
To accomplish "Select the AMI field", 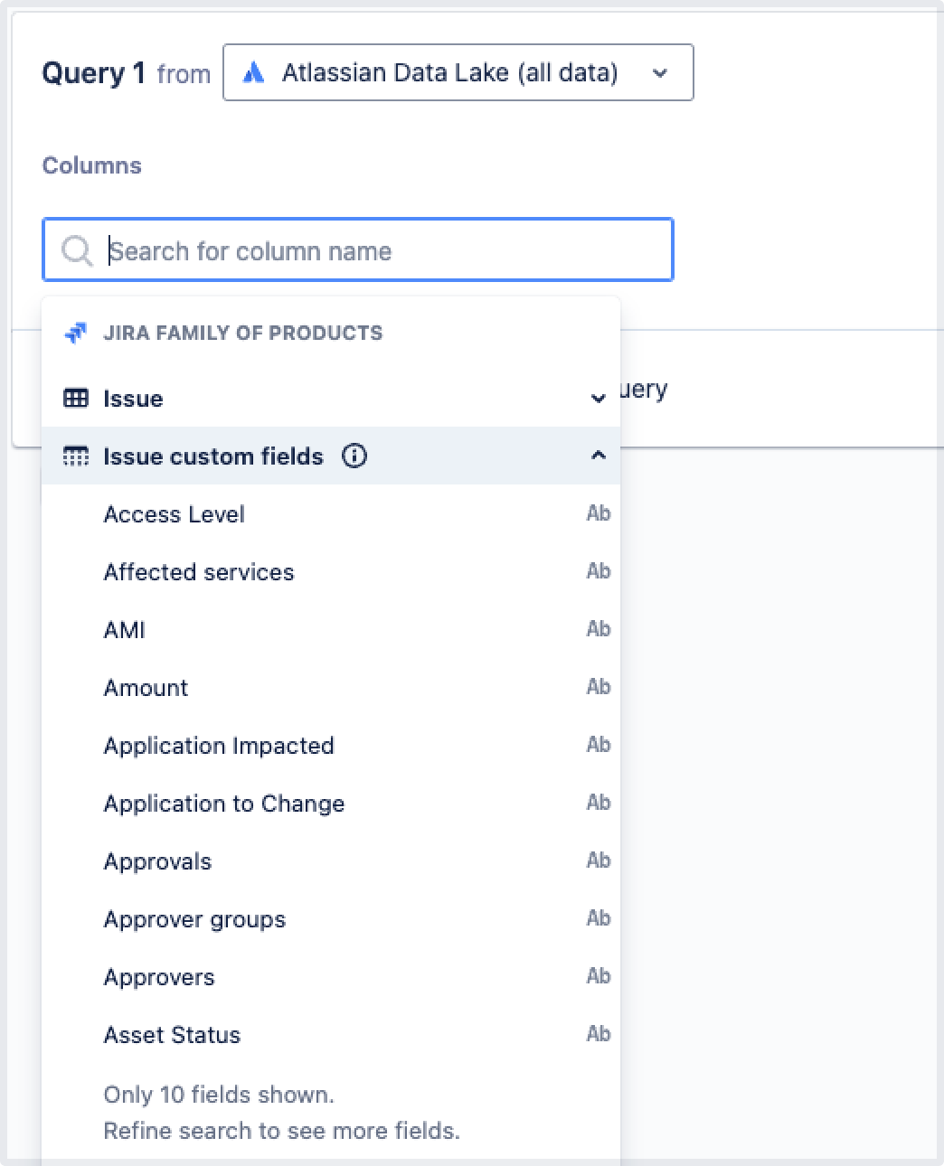I will [125, 630].
